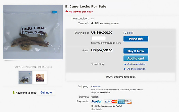Open the See details payment link
The height and width of the screenshot is (112, 179).
[97, 109]
